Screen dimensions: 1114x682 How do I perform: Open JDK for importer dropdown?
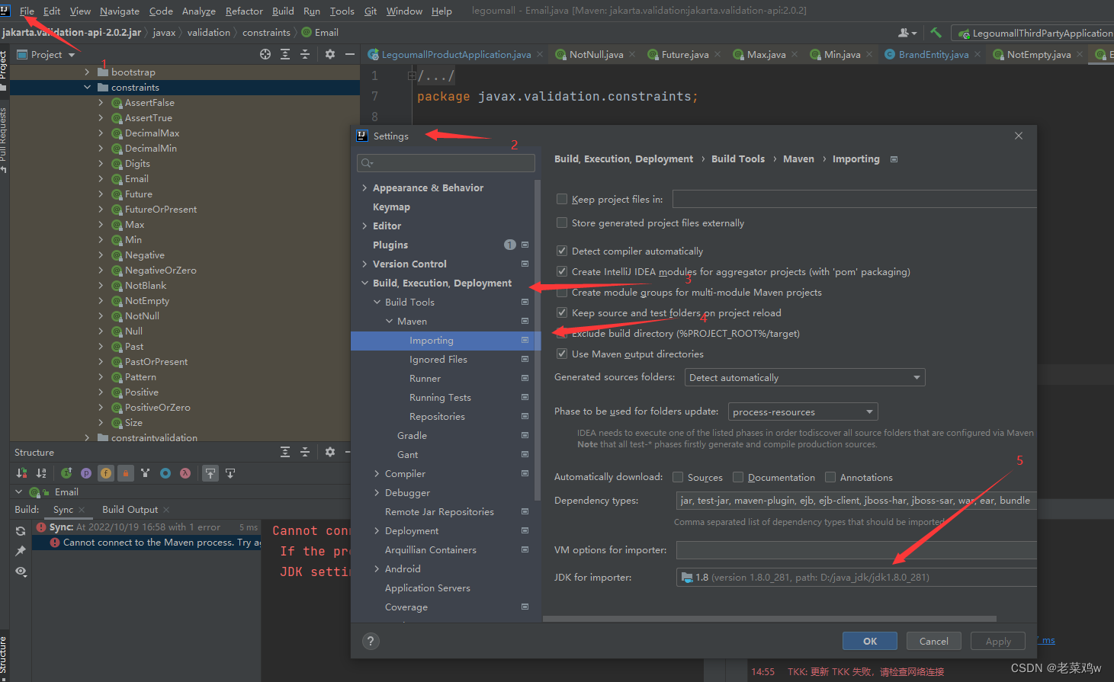click(x=856, y=577)
